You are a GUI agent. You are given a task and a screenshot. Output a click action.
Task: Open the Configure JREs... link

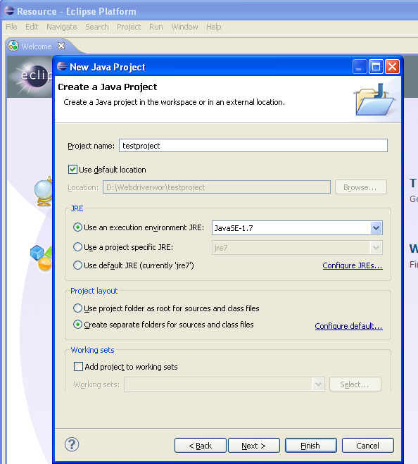pyautogui.click(x=353, y=265)
